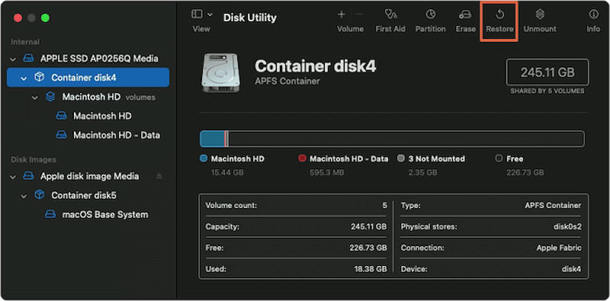Click the Internal section header
Screen dimensions: 610x301
(x=25, y=42)
